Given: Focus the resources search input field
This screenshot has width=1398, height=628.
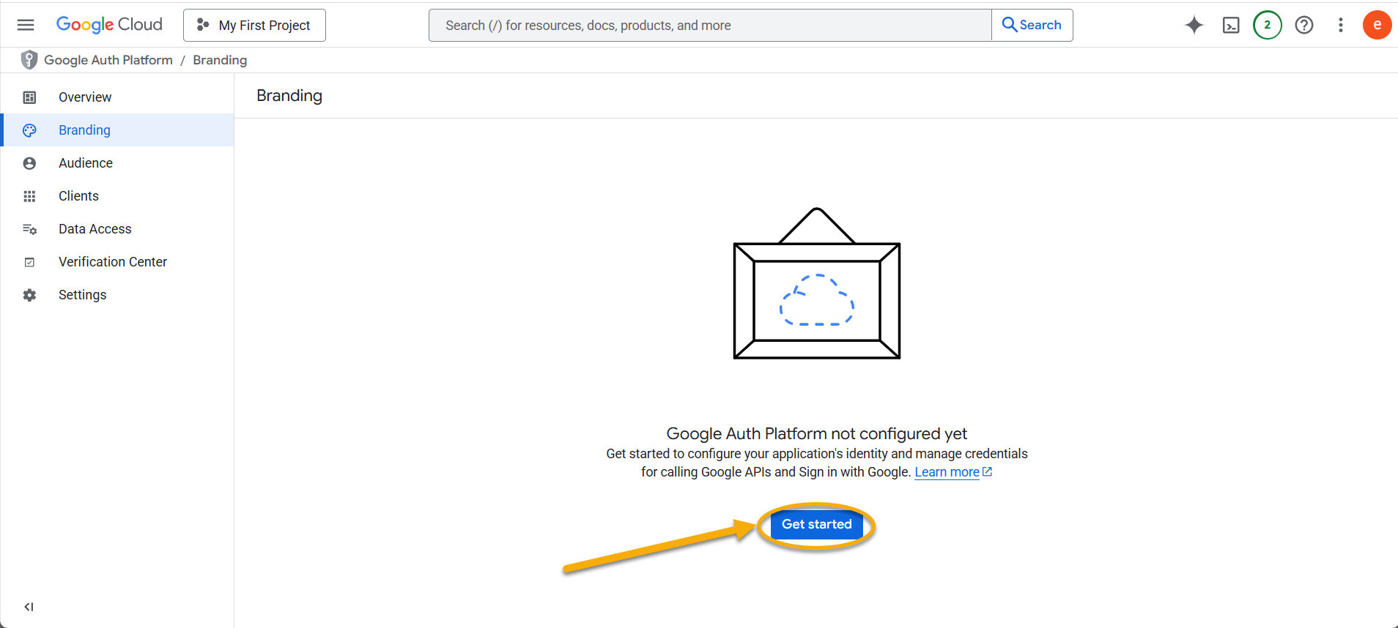Looking at the screenshot, I should point(710,25).
